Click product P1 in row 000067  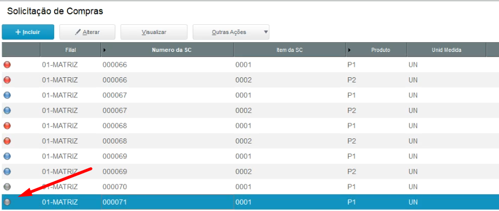[x=351, y=95]
